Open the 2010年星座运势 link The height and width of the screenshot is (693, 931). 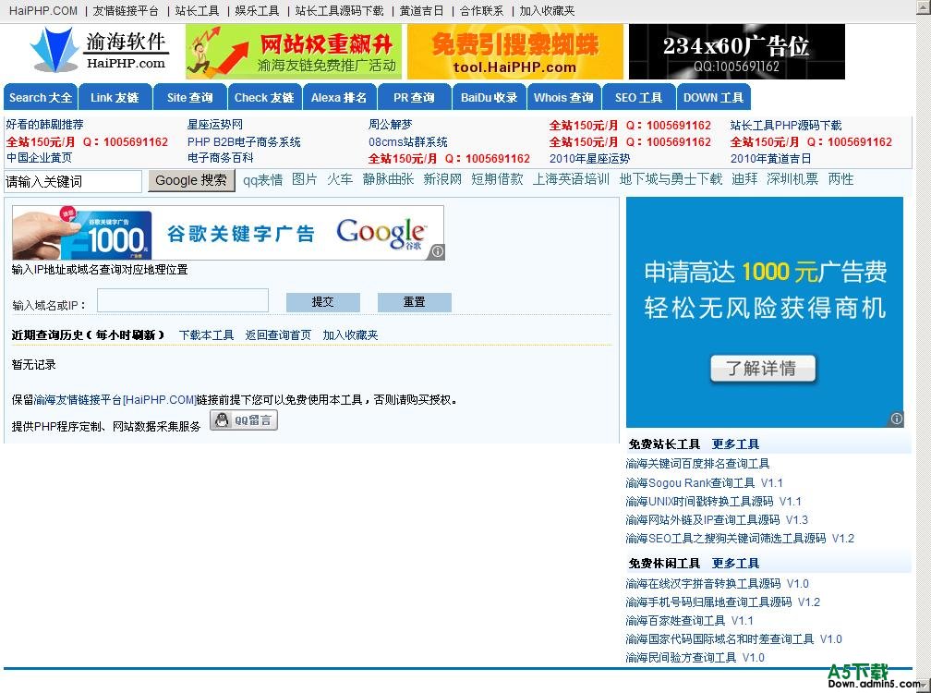click(589, 159)
